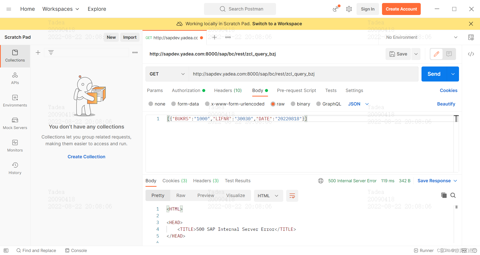This screenshot has height=255, width=480.
Task: Expand the Workspaces dropdown
Action: tap(61, 9)
